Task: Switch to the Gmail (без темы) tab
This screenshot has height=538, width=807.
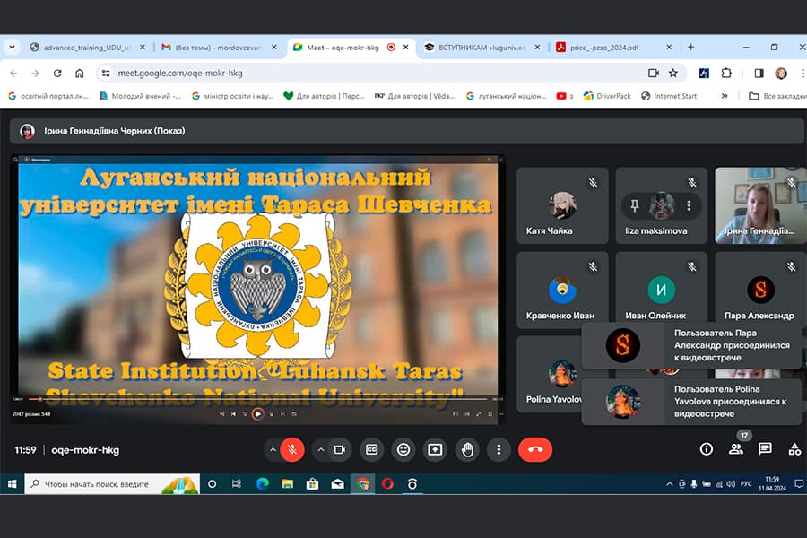Action: click(x=219, y=48)
